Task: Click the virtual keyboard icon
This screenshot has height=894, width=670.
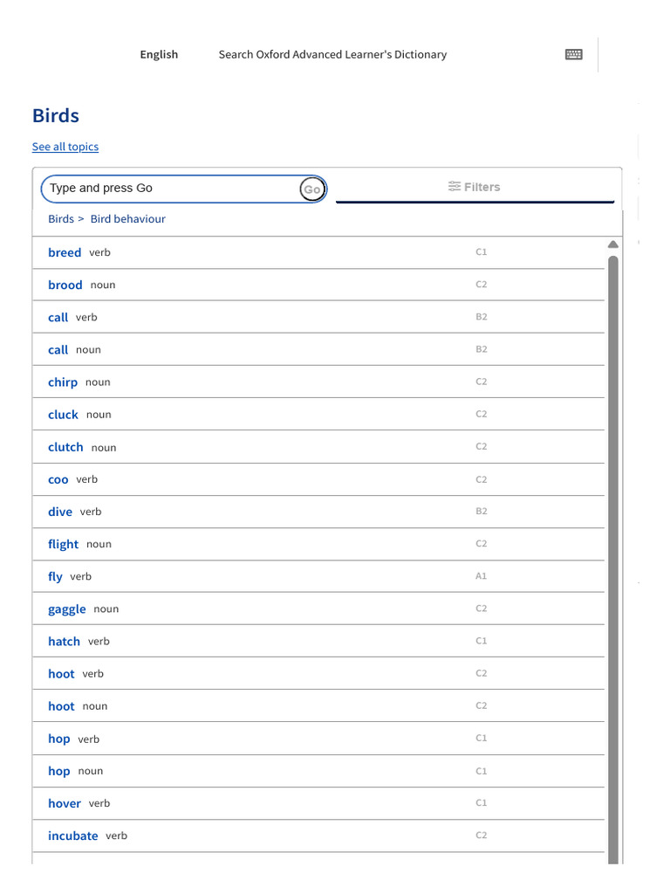Action: point(573,54)
